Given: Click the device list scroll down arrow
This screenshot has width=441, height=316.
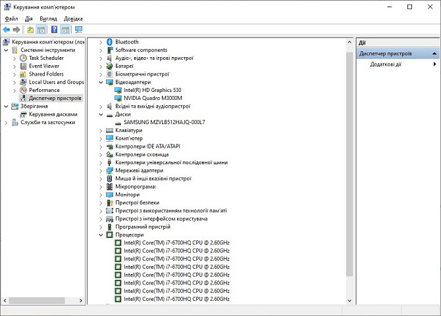Looking at the screenshot, I should pos(350,301).
